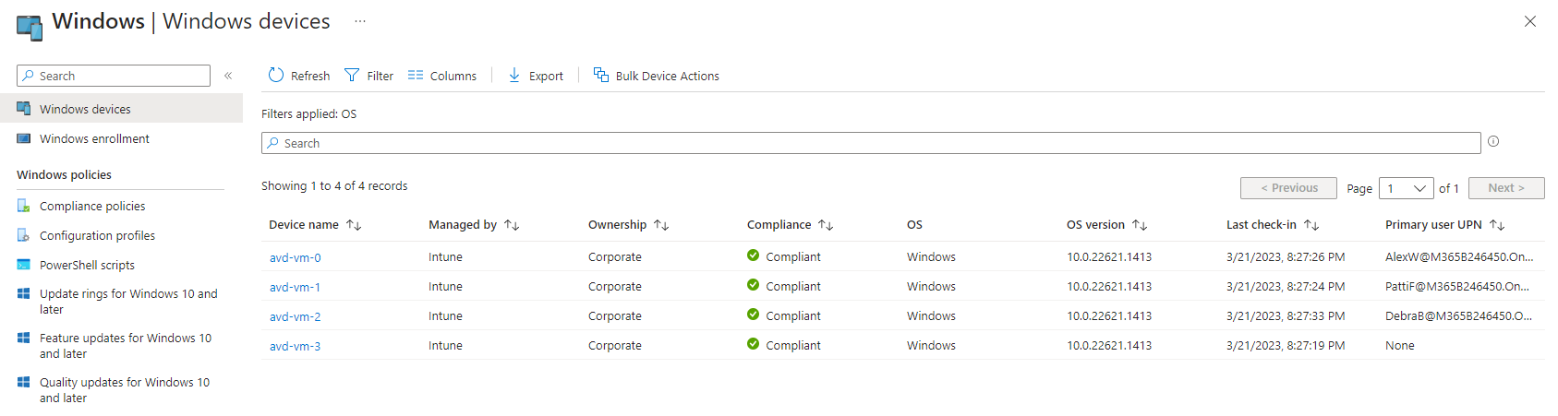This screenshot has width=1558, height=416.
Task: Open the Filter funnel icon
Action: 352,76
